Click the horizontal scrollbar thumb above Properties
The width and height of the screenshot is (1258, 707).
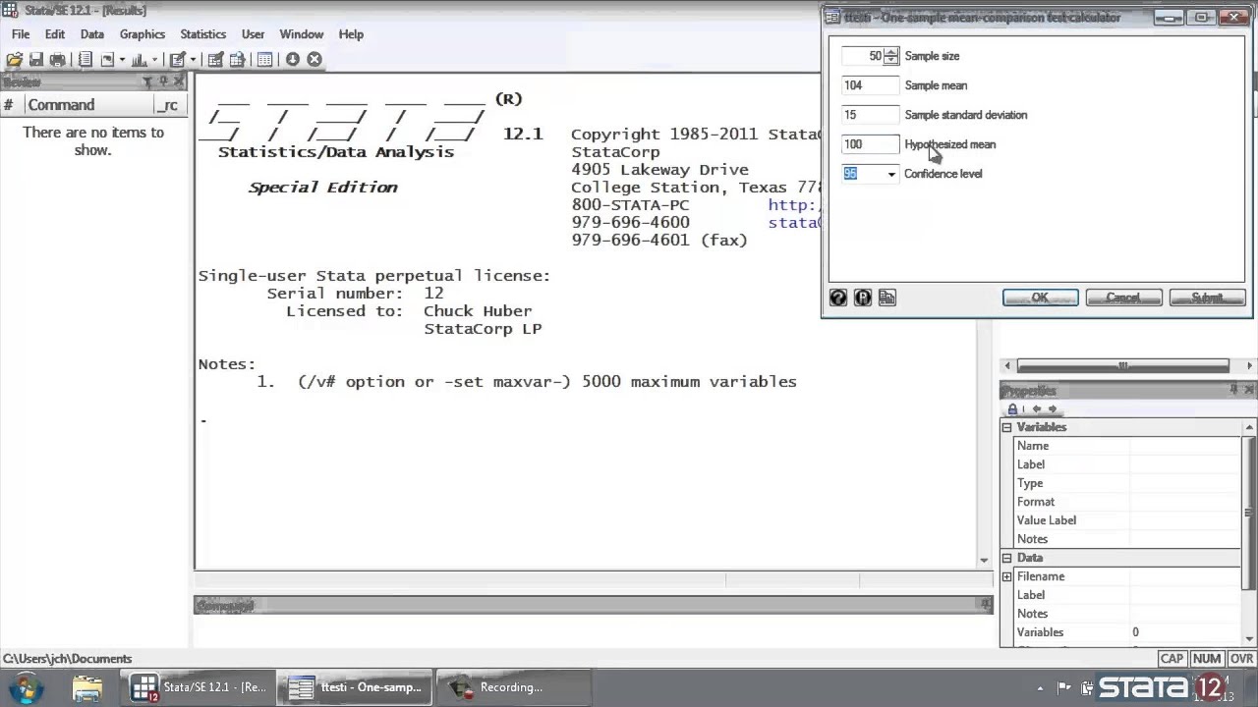tap(1122, 366)
